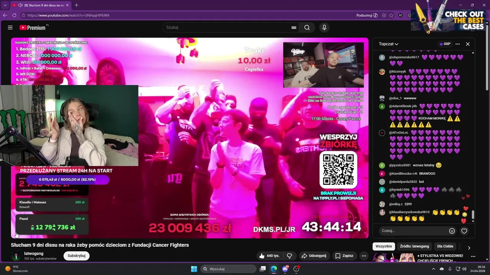The width and height of the screenshot is (490, 275).
Task: Open the volume speaker tray icon
Action: point(464,269)
